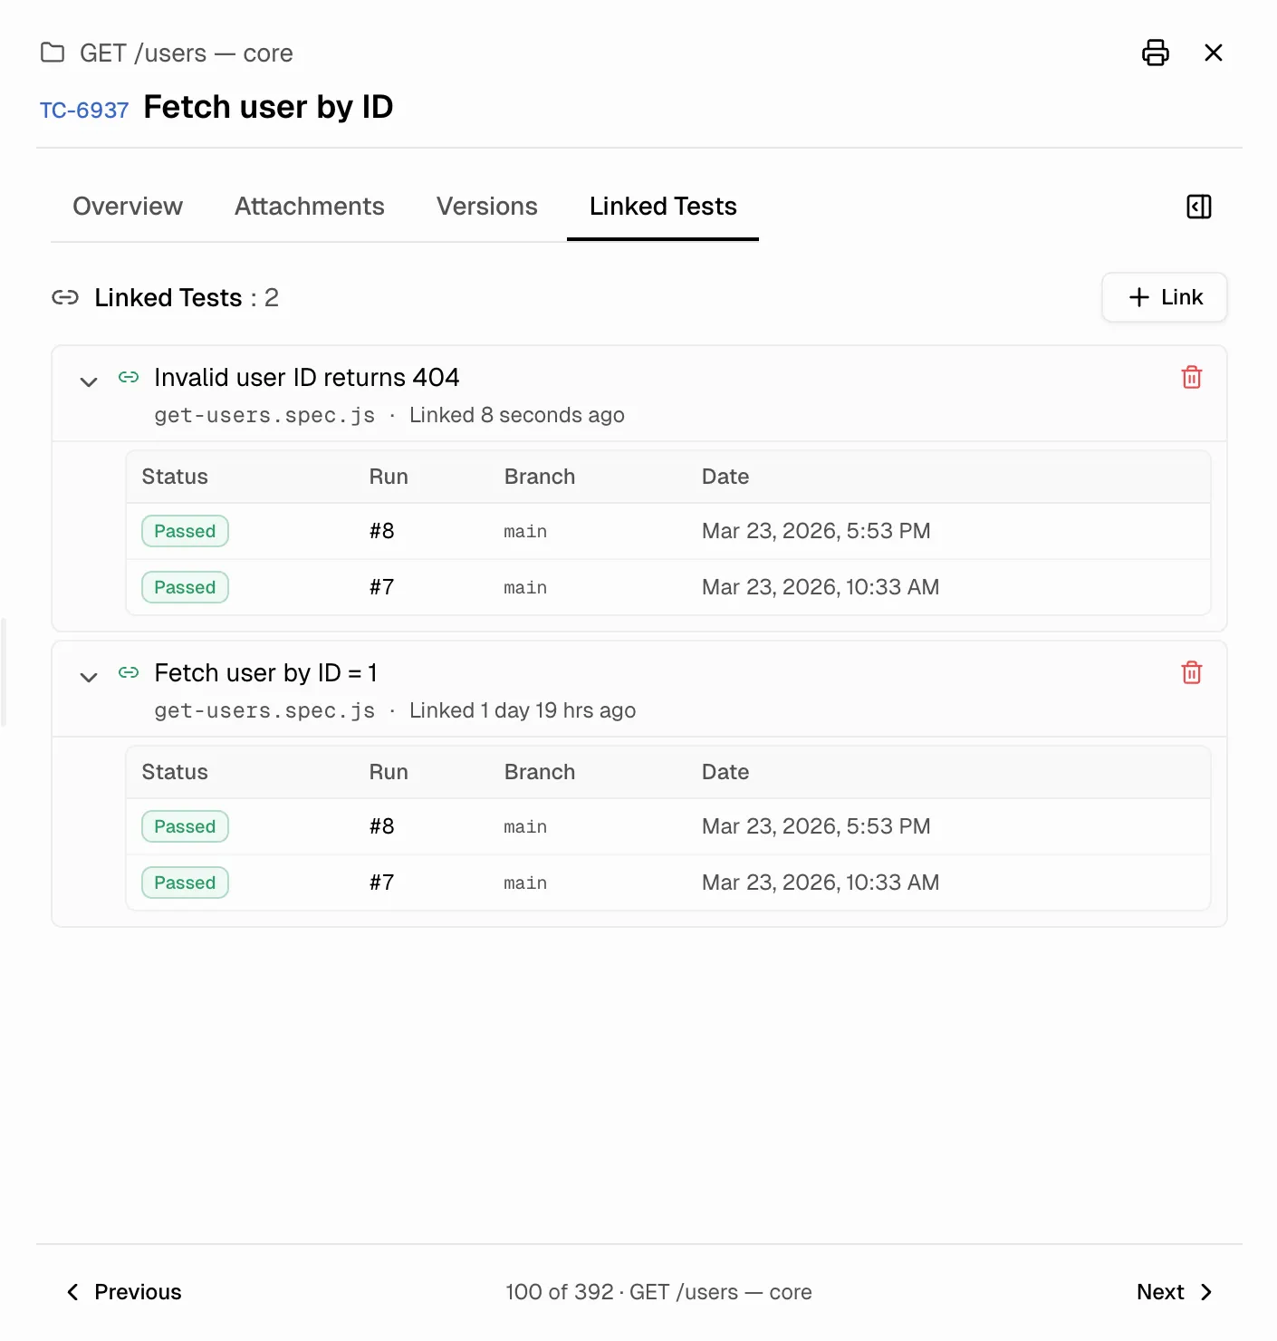
Task: Delete the Invalid user ID returns 404 link
Action: pyautogui.click(x=1191, y=377)
